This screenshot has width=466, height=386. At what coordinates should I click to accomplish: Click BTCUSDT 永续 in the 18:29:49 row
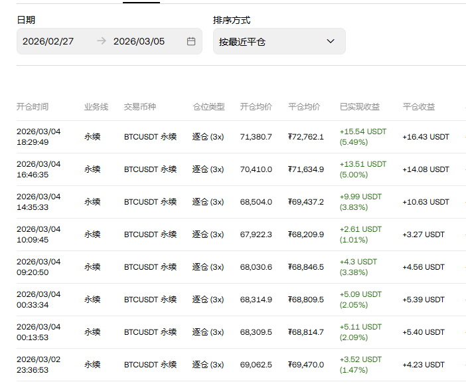tap(151, 137)
